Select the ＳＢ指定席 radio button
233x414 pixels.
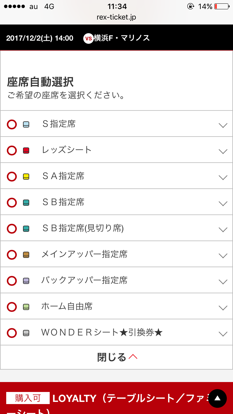[12, 203]
